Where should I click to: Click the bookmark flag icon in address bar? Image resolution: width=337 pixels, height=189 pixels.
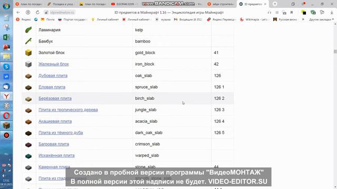pyautogui.click(x=292, y=13)
